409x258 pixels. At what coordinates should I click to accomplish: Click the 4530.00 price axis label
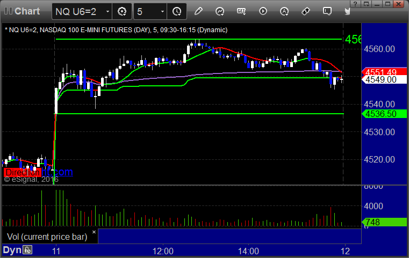click(x=379, y=132)
